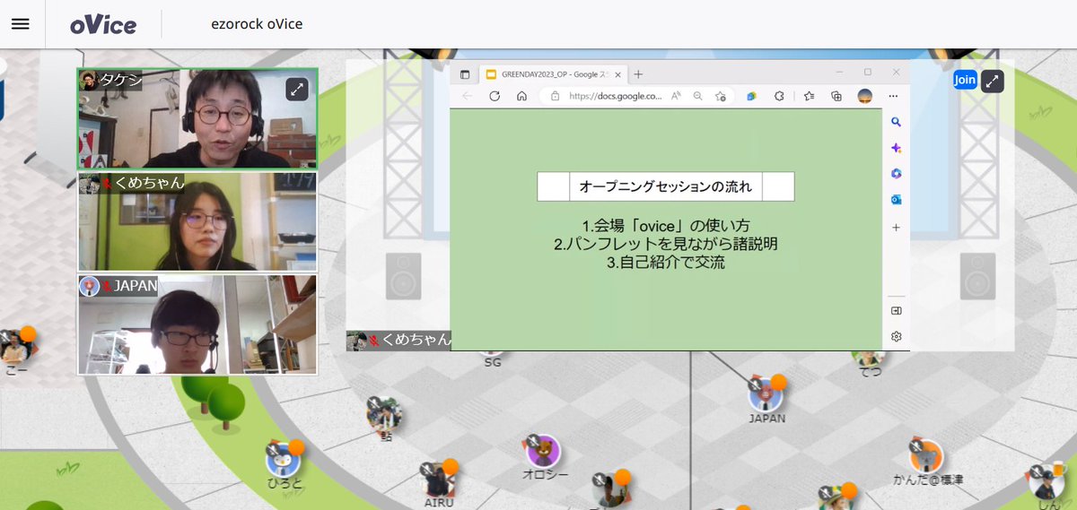The width and height of the screenshot is (1077, 510).
Task: Click the てつ avatar
Action: click(x=869, y=359)
